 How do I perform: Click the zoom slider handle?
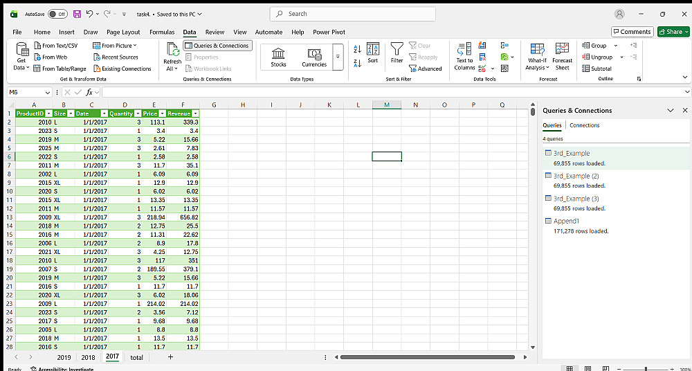646,369
